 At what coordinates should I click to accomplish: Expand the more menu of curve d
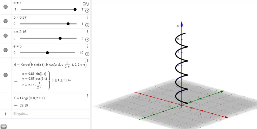pyautogui.click(x=87, y=61)
